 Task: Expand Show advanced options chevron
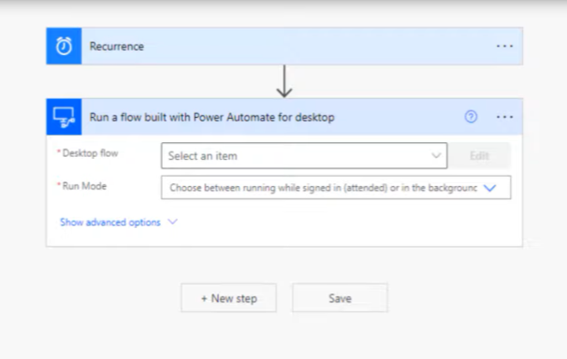click(x=172, y=222)
